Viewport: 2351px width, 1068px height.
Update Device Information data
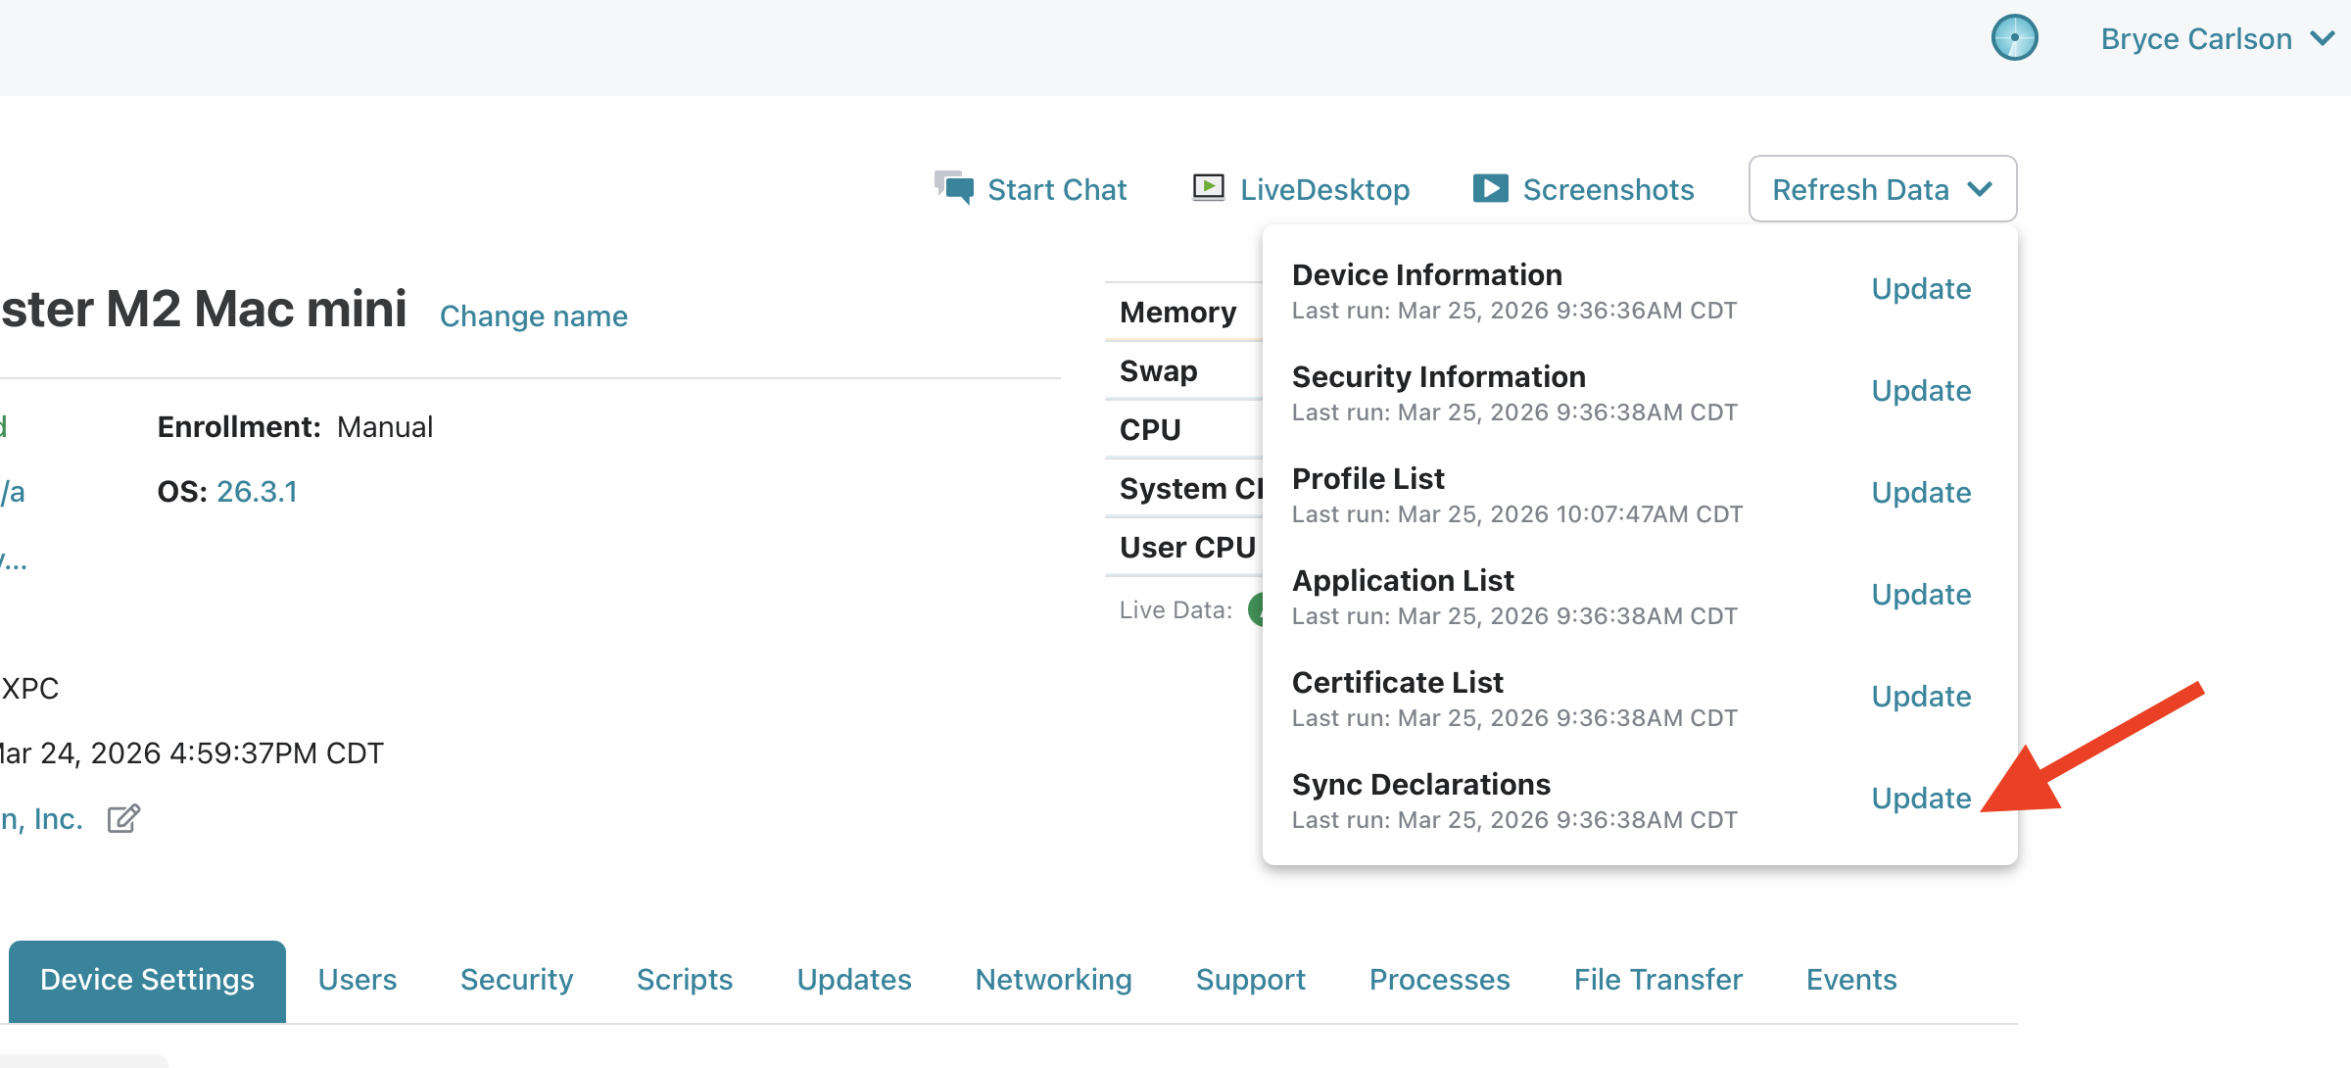[1921, 289]
